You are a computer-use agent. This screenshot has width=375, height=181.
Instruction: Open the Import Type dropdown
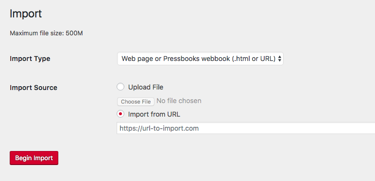(x=200, y=59)
